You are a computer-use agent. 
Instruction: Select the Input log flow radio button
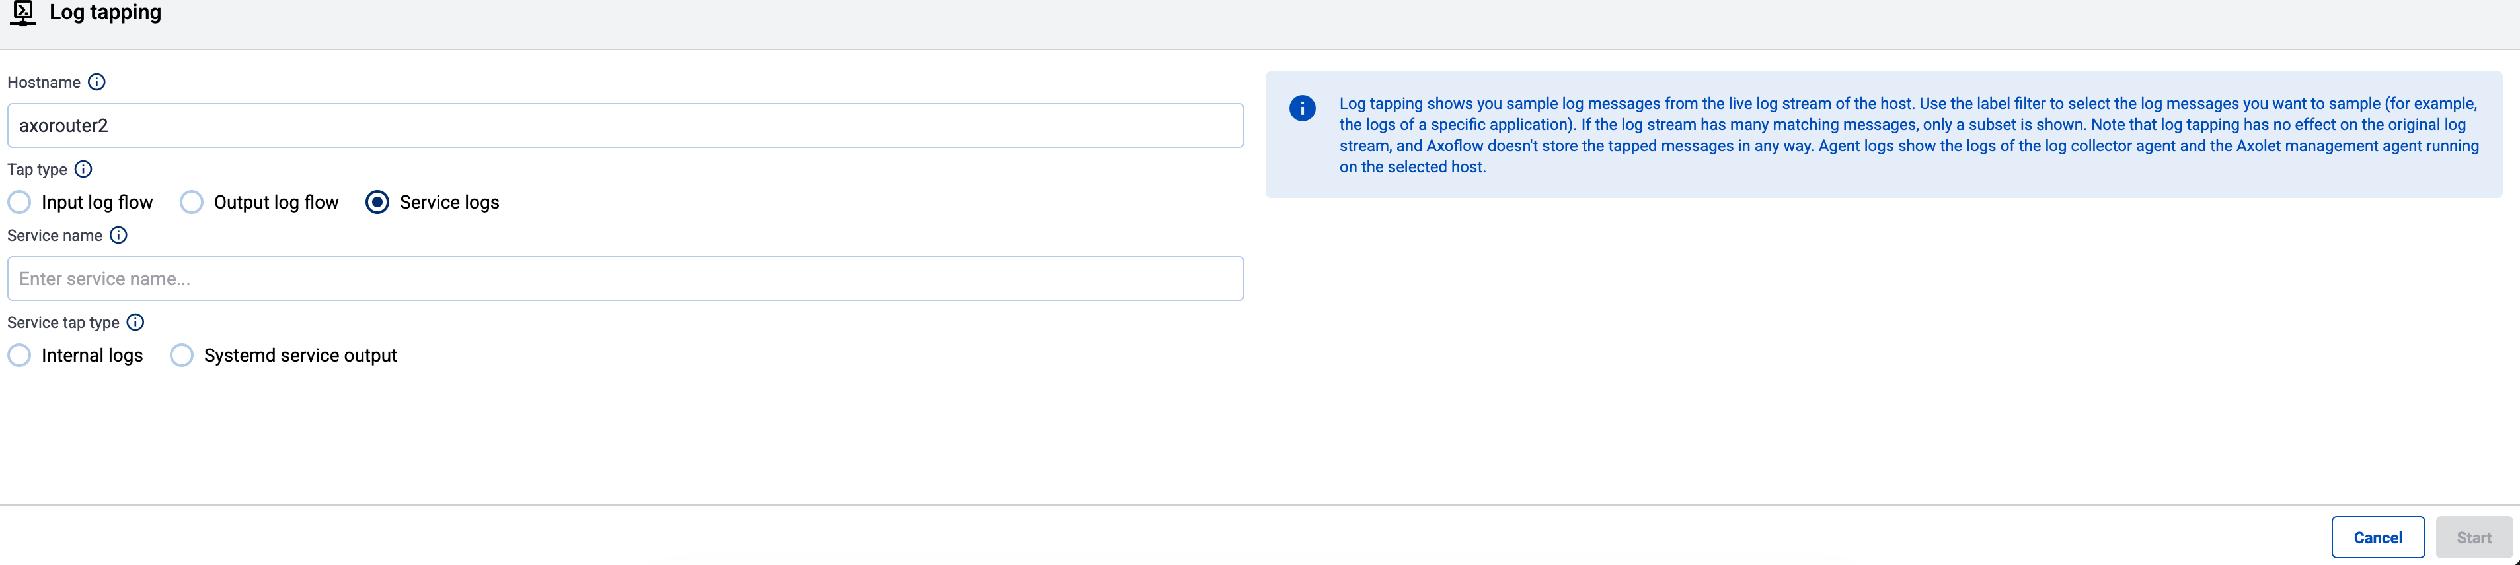[x=19, y=201]
